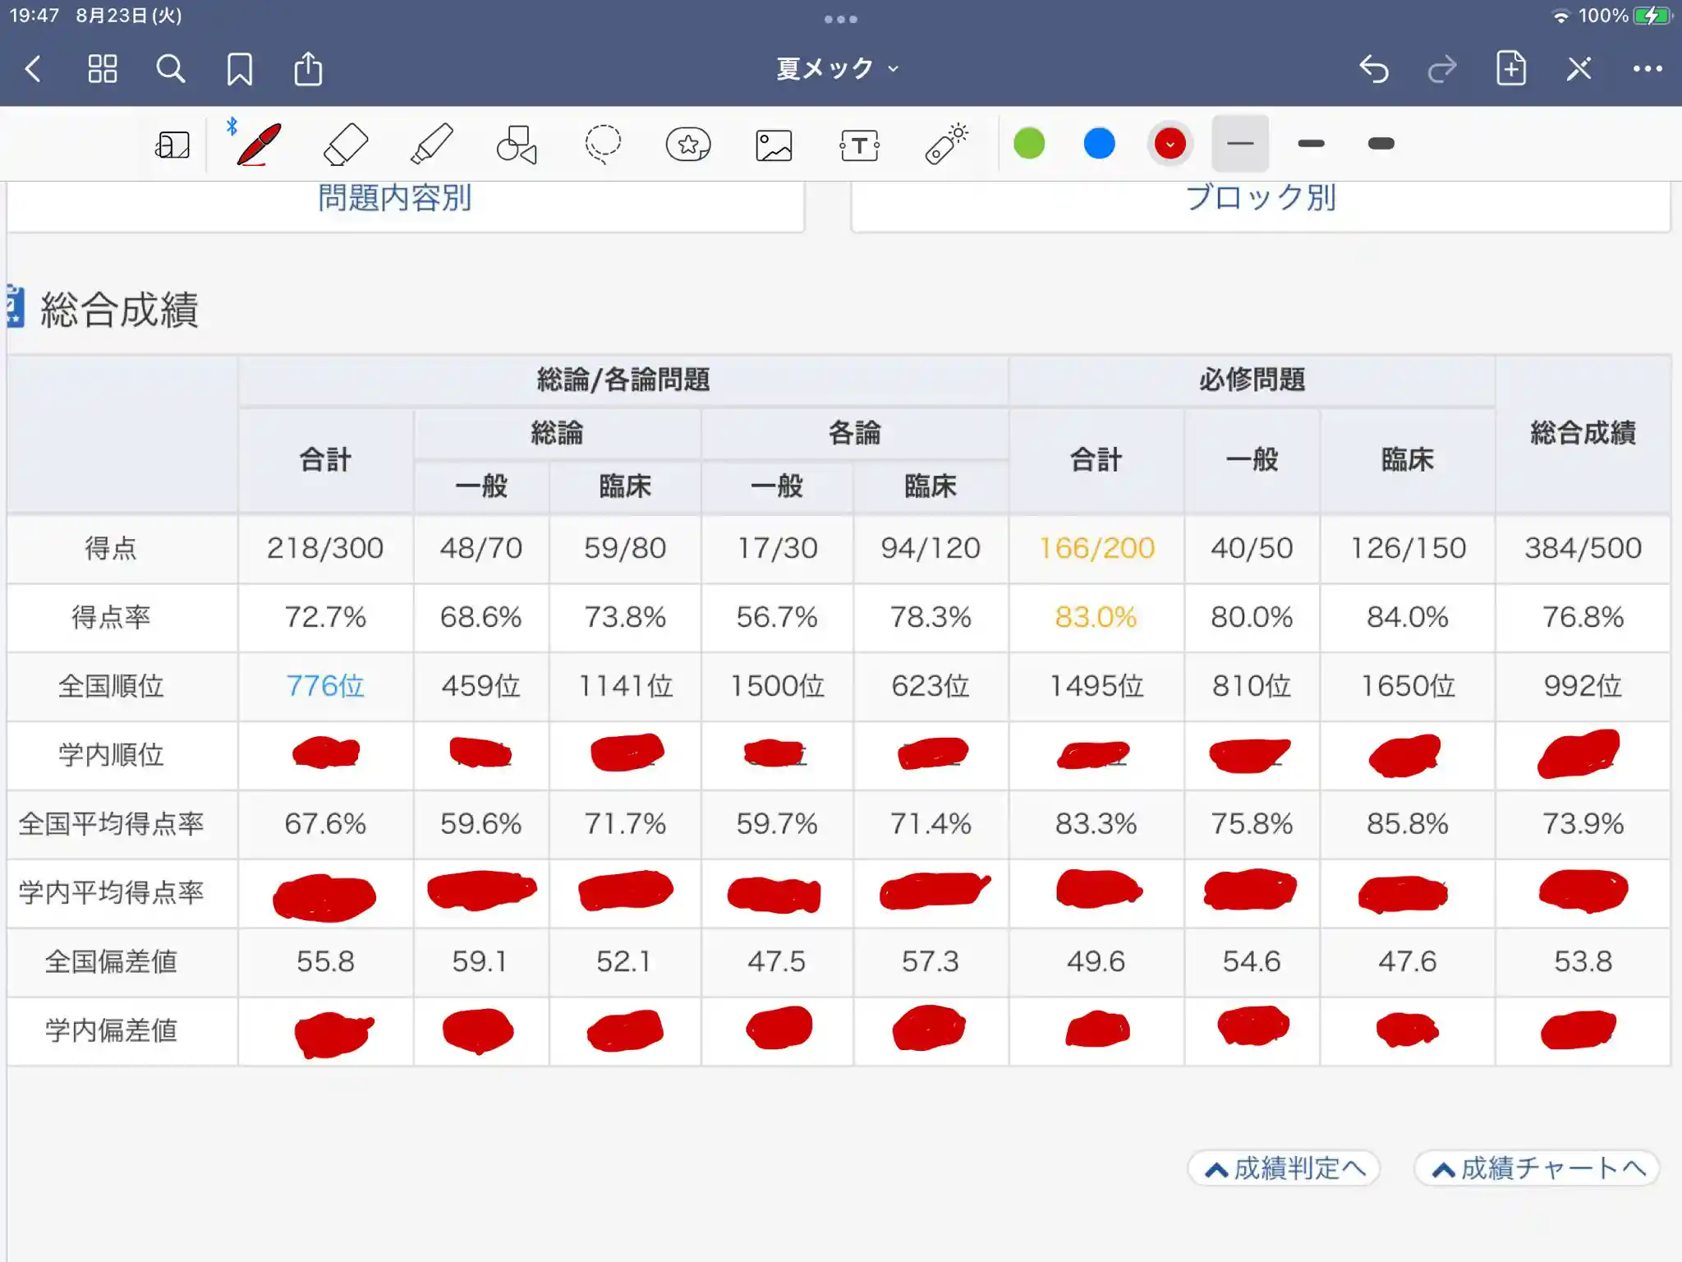1682x1262 pixels.
Task: Insert an image with picture tool
Action: pos(774,145)
